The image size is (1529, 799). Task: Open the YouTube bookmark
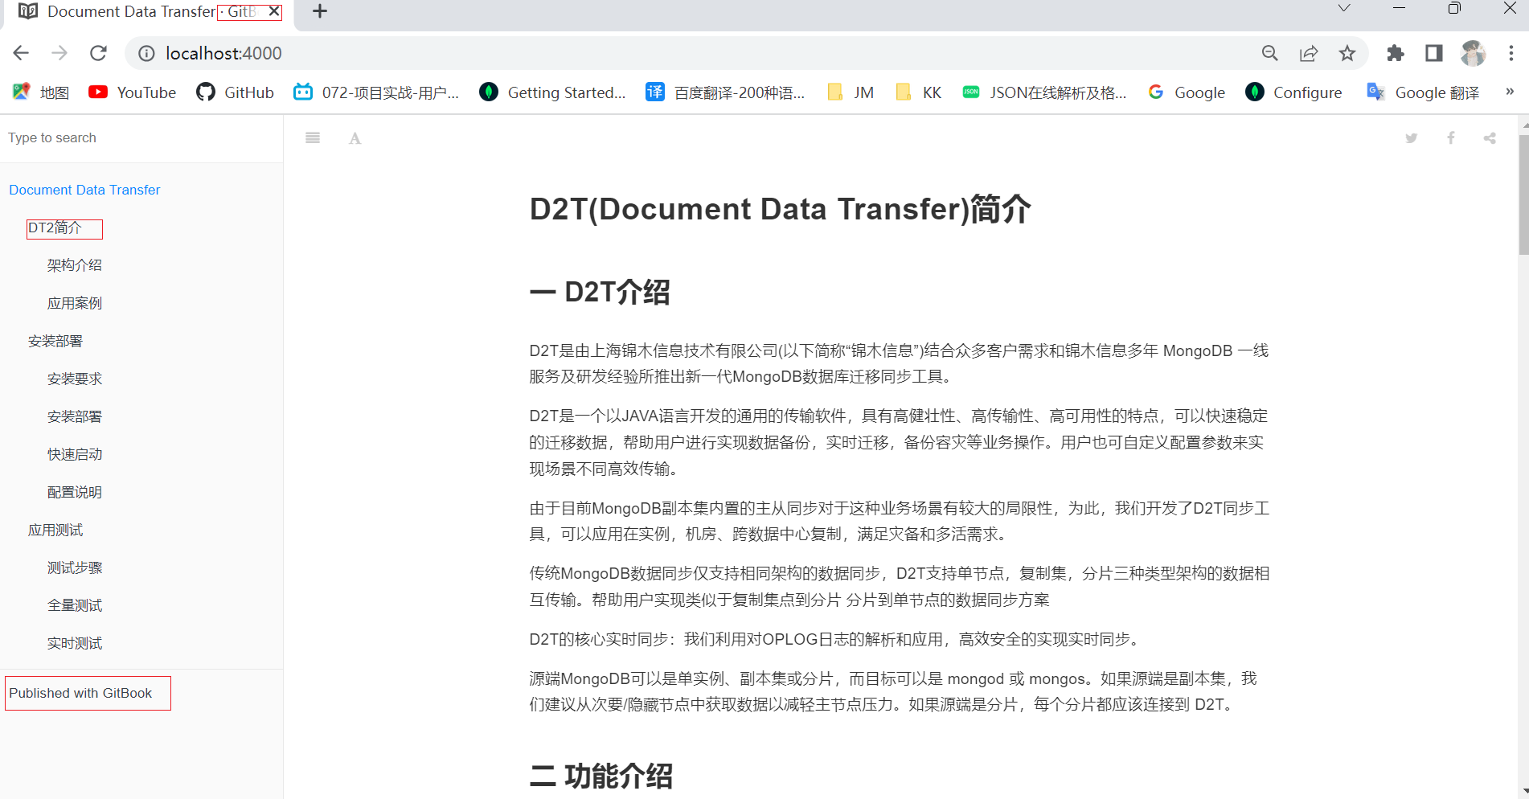pos(133,92)
